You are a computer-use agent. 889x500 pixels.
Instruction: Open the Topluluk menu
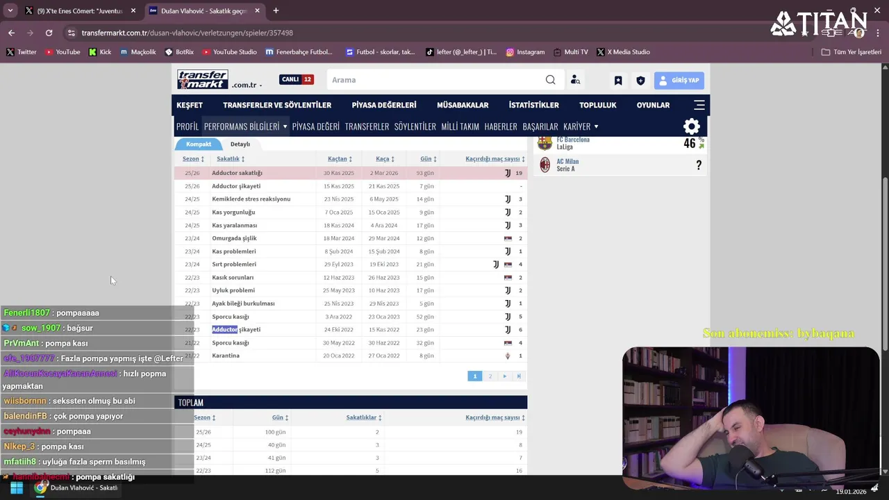pos(598,105)
